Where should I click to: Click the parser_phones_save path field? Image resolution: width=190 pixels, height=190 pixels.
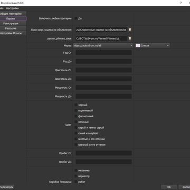tap(101, 39)
